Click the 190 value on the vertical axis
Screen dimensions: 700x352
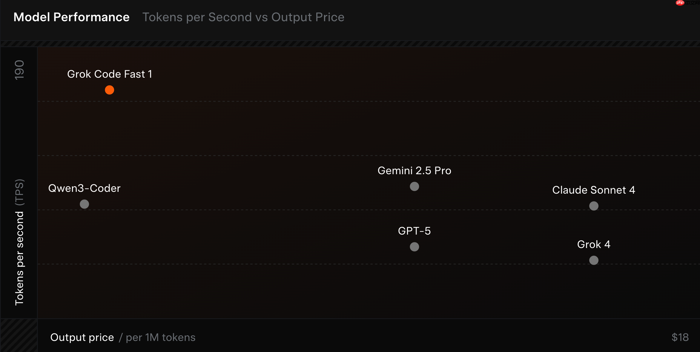point(19,70)
